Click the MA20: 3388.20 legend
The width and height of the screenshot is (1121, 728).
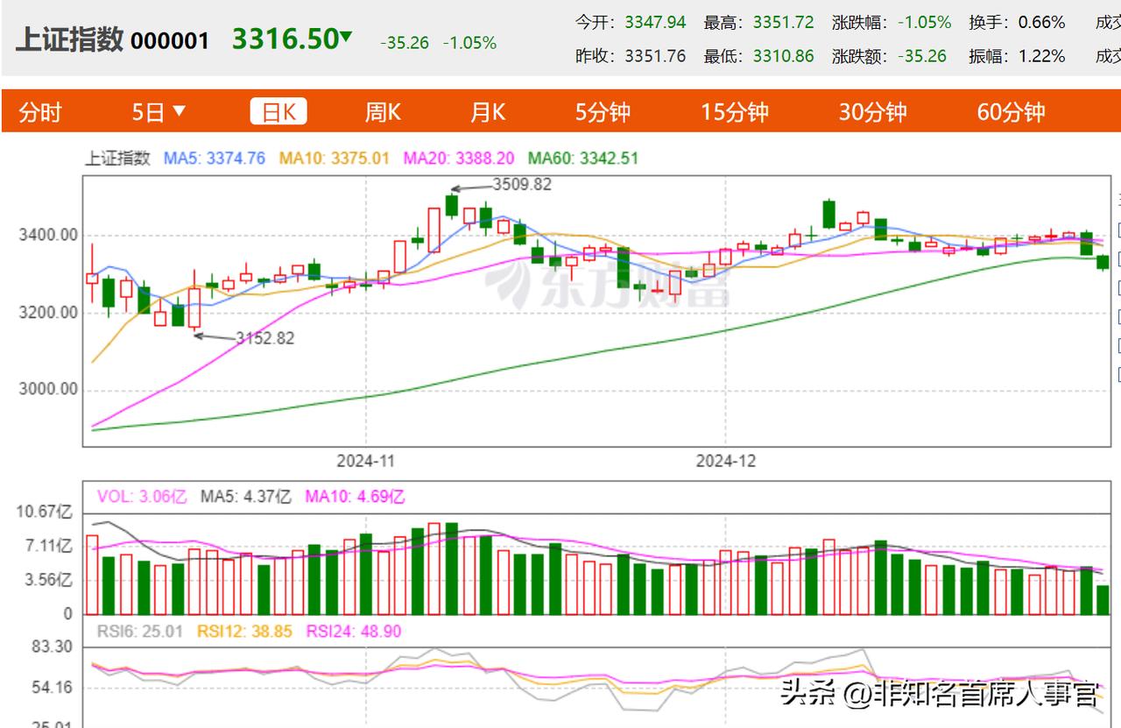[458, 159]
